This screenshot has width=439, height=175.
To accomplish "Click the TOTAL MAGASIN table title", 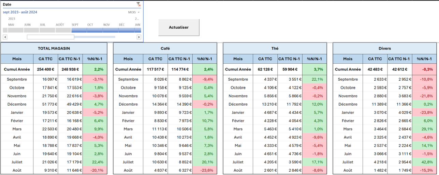I will point(54,49).
